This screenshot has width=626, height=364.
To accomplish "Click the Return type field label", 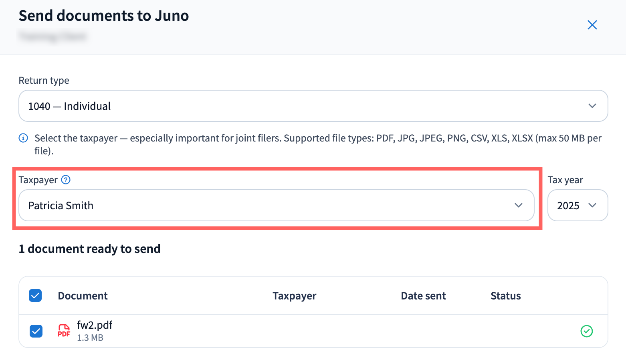I will pyautogui.click(x=44, y=81).
